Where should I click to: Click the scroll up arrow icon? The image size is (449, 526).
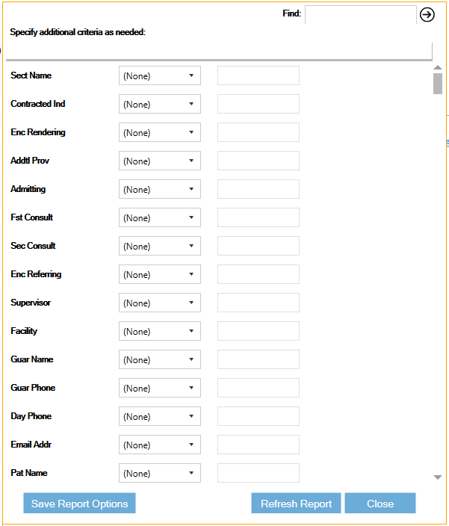pos(437,68)
